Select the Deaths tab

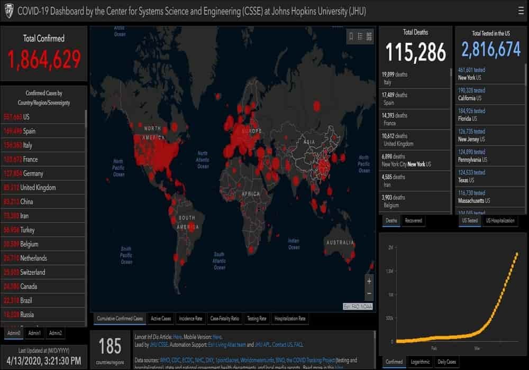click(x=391, y=221)
